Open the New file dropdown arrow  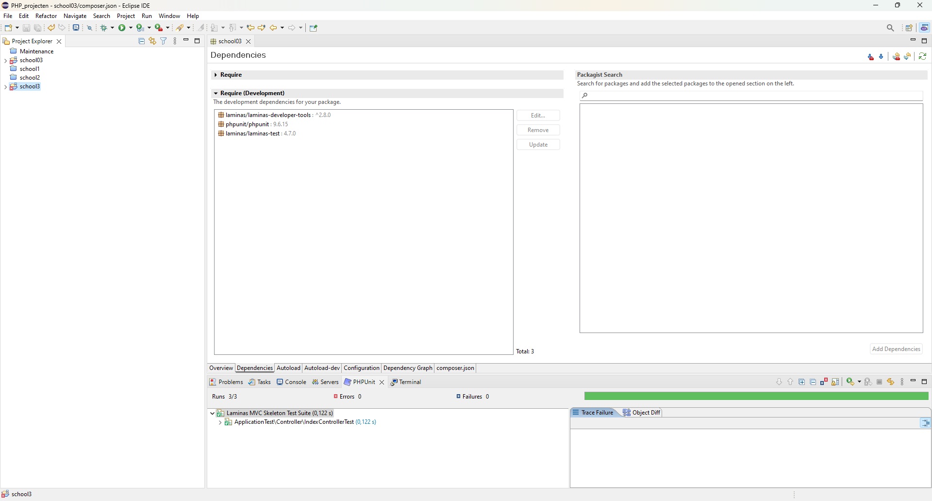(x=17, y=28)
